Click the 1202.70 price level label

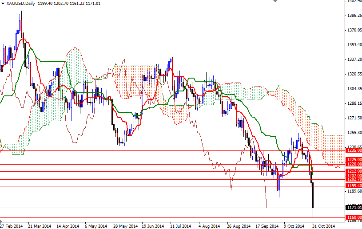pyautogui.click(x=354, y=179)
